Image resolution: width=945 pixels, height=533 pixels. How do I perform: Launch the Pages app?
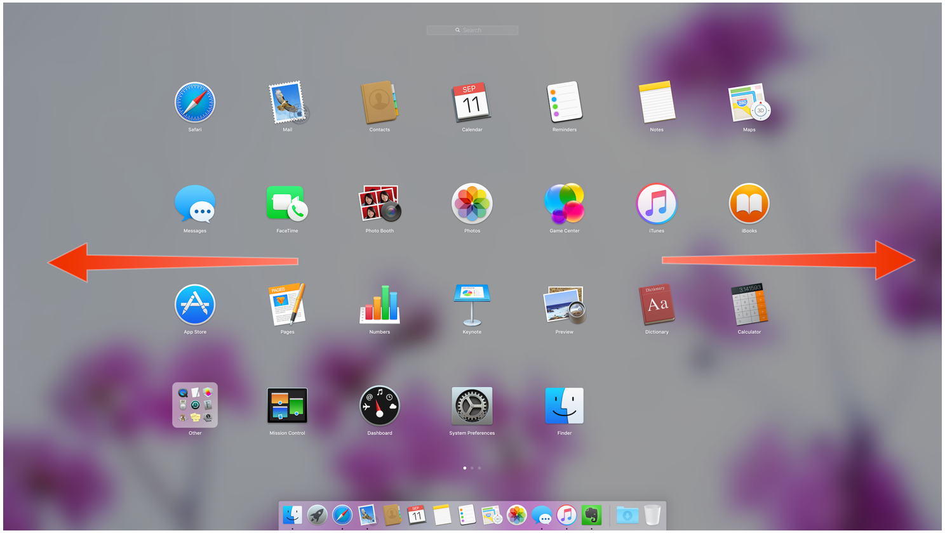(288, 305)
